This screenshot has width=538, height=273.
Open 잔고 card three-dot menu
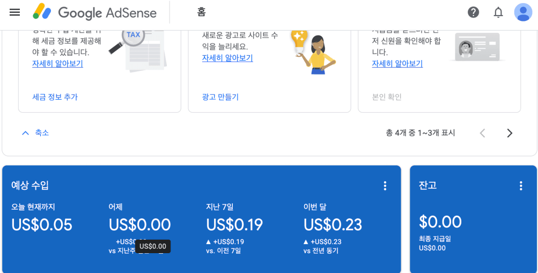click(x=521, y=186)
